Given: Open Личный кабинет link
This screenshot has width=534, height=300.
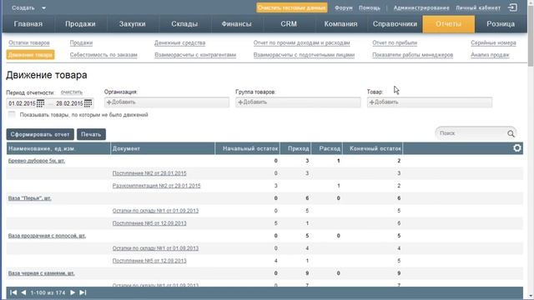Looking at the screenshot, I should point(478,7).
